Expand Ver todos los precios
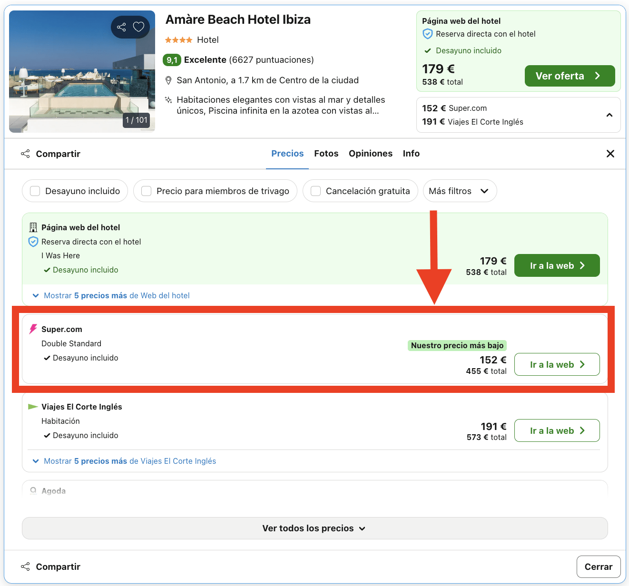 (x=314, y=528)
